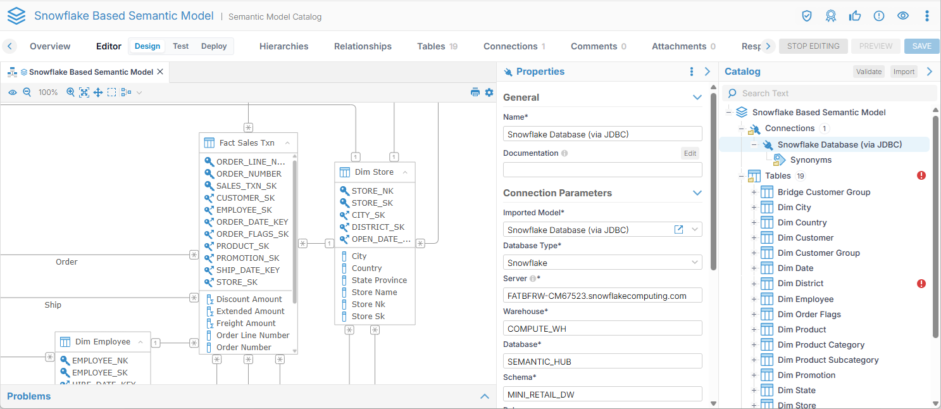
Task: Click the Validate button in Catalog
Action: click(869, 72)
